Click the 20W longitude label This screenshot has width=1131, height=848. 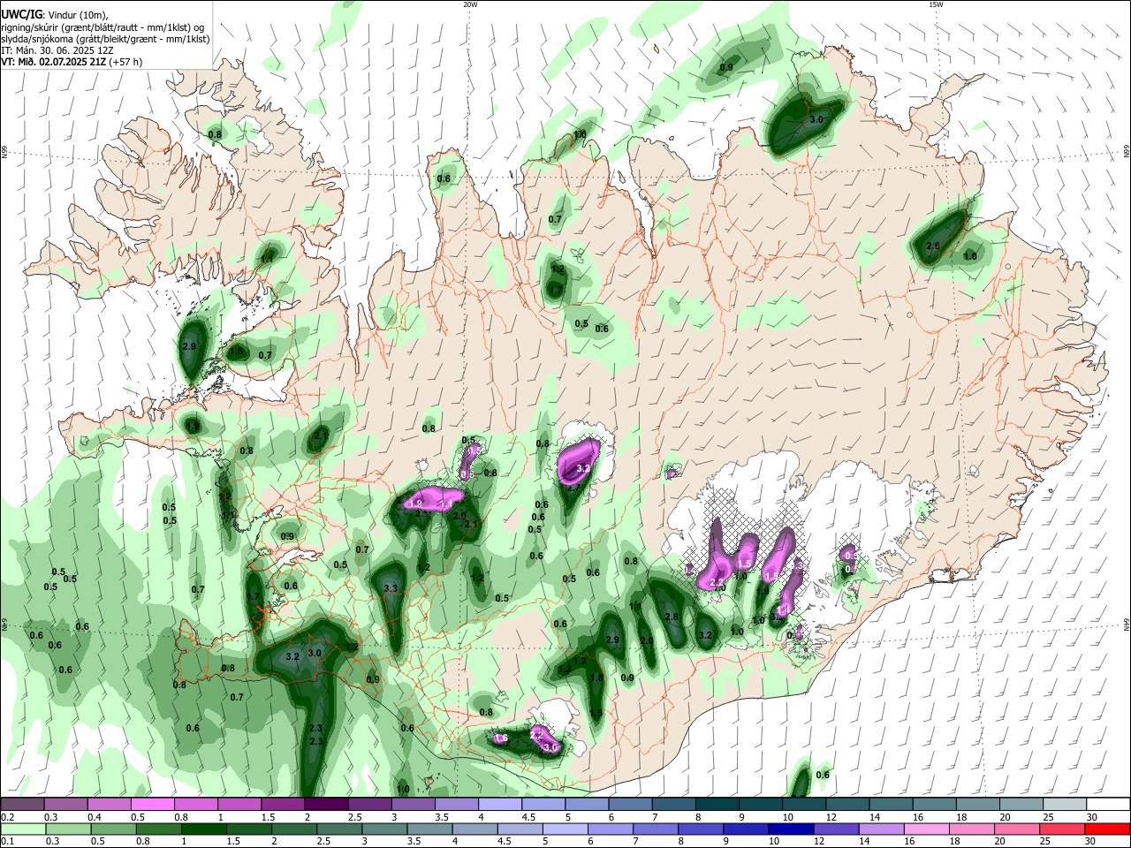470,4
